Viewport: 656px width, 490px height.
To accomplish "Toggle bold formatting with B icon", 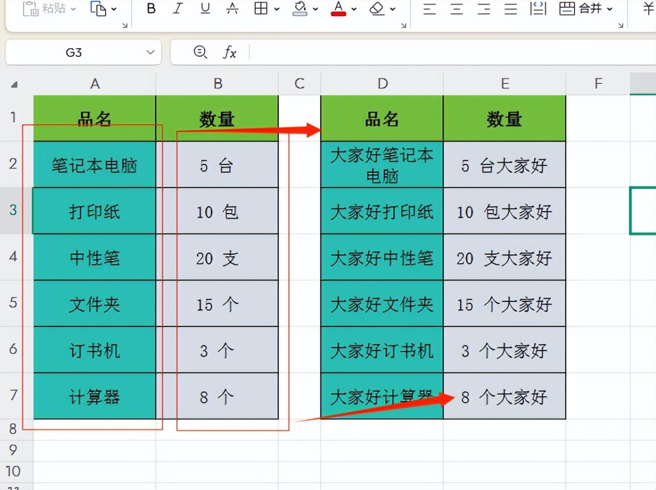I will tap(151, 8).
